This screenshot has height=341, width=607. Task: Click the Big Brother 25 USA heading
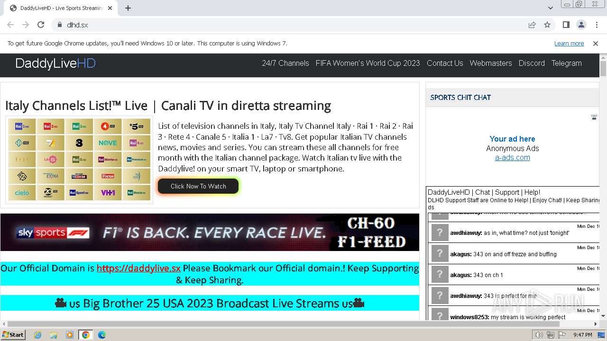pyautogui.click(x=210, y=303)
